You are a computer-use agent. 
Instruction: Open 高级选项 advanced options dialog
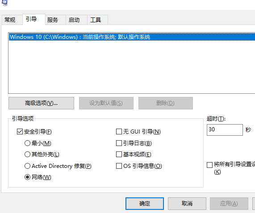tap(41, 103)
